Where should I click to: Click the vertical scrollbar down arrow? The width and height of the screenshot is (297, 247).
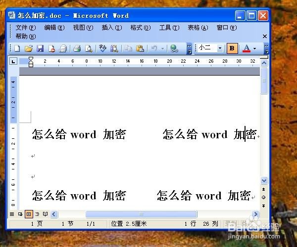[x=264, y=180]
